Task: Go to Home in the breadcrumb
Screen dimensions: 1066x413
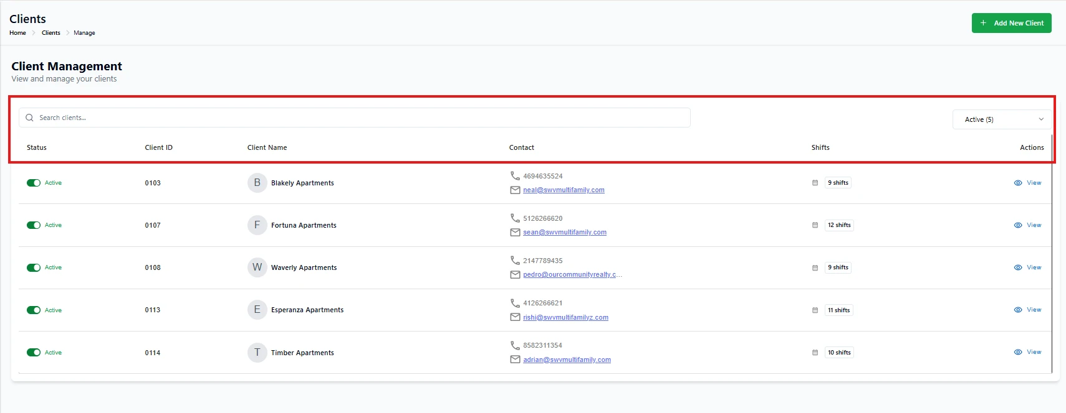Action: [x=17, y=33]
